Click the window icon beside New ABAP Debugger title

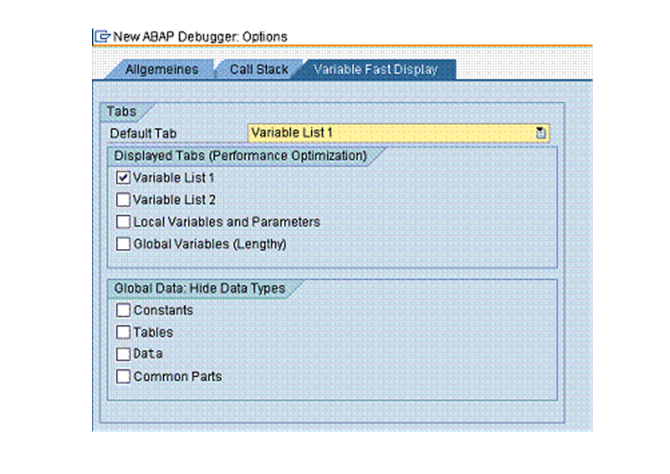tap(103, 36)
